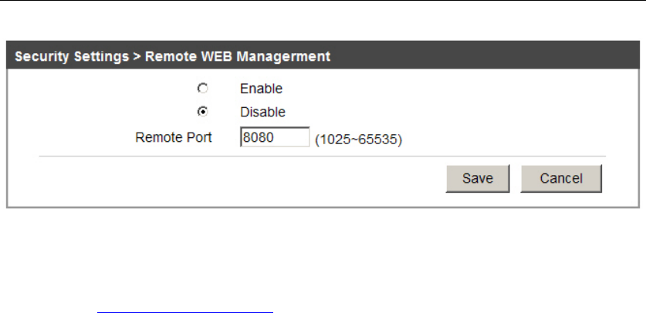Click the Remote Port input field
The height and width of the screenshot is (313, 646).
click(275, 137)
